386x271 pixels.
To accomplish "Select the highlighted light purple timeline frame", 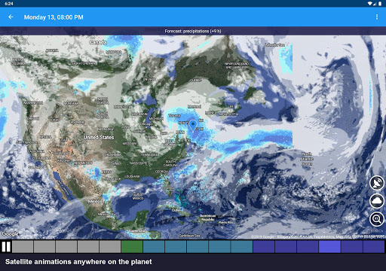I will tap(329, 246).
